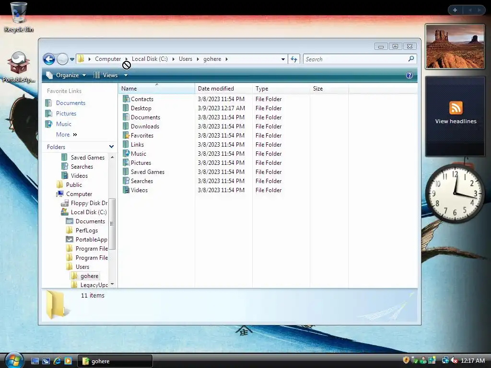Select the Desktop folder icon in list

click(126, 108)
